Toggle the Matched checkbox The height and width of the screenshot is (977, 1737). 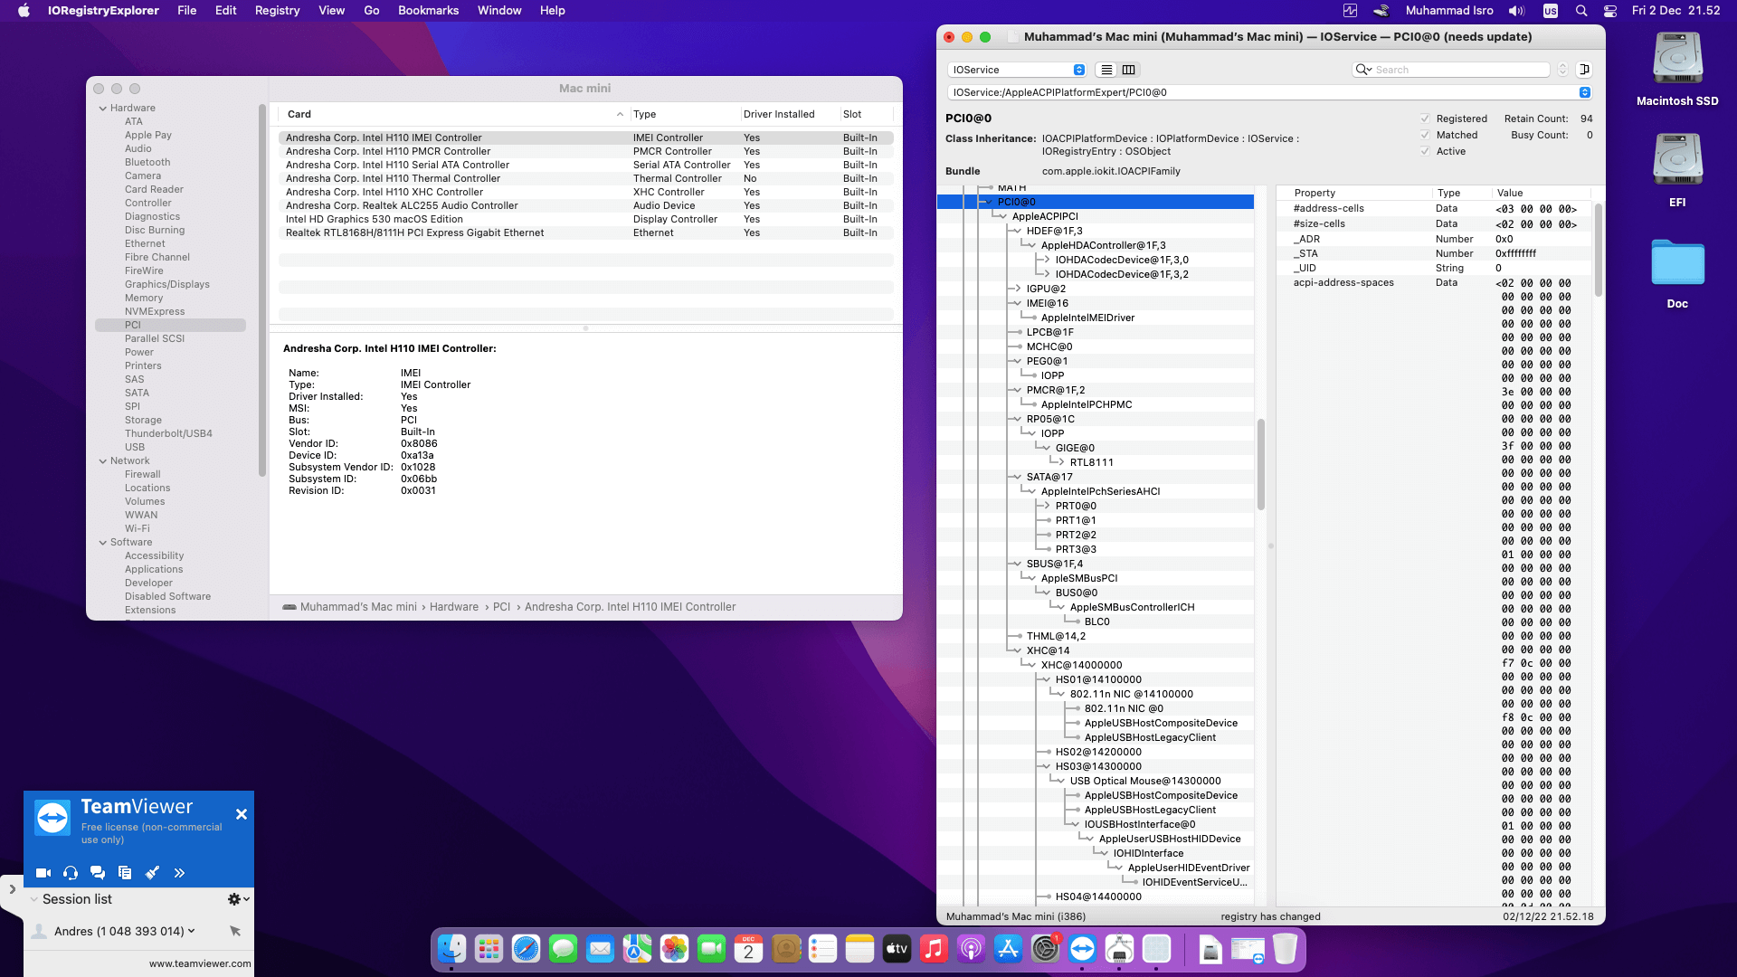point(1425,135)
